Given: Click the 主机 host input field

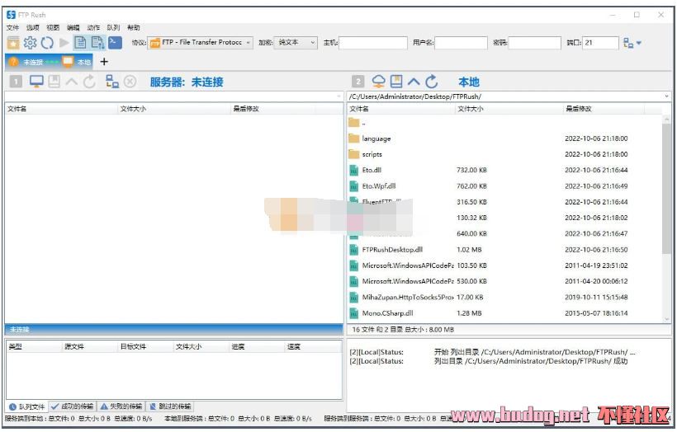Looking at the screenshot, I should pos(373,43).
